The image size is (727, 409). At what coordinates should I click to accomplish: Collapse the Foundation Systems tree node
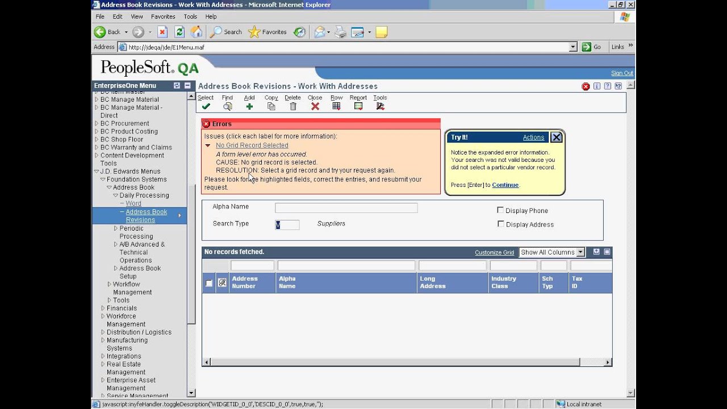103,179
